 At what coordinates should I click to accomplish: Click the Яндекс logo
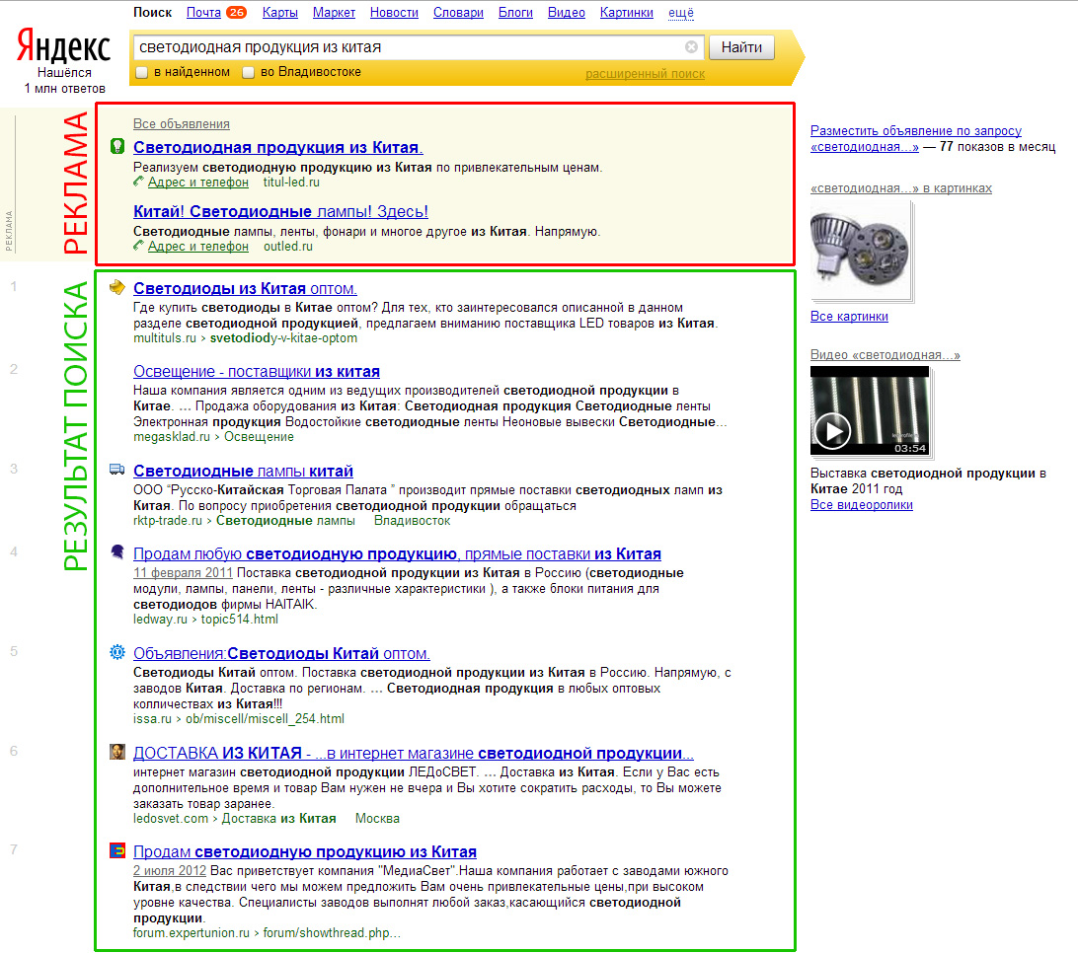(x=63, y=46)
